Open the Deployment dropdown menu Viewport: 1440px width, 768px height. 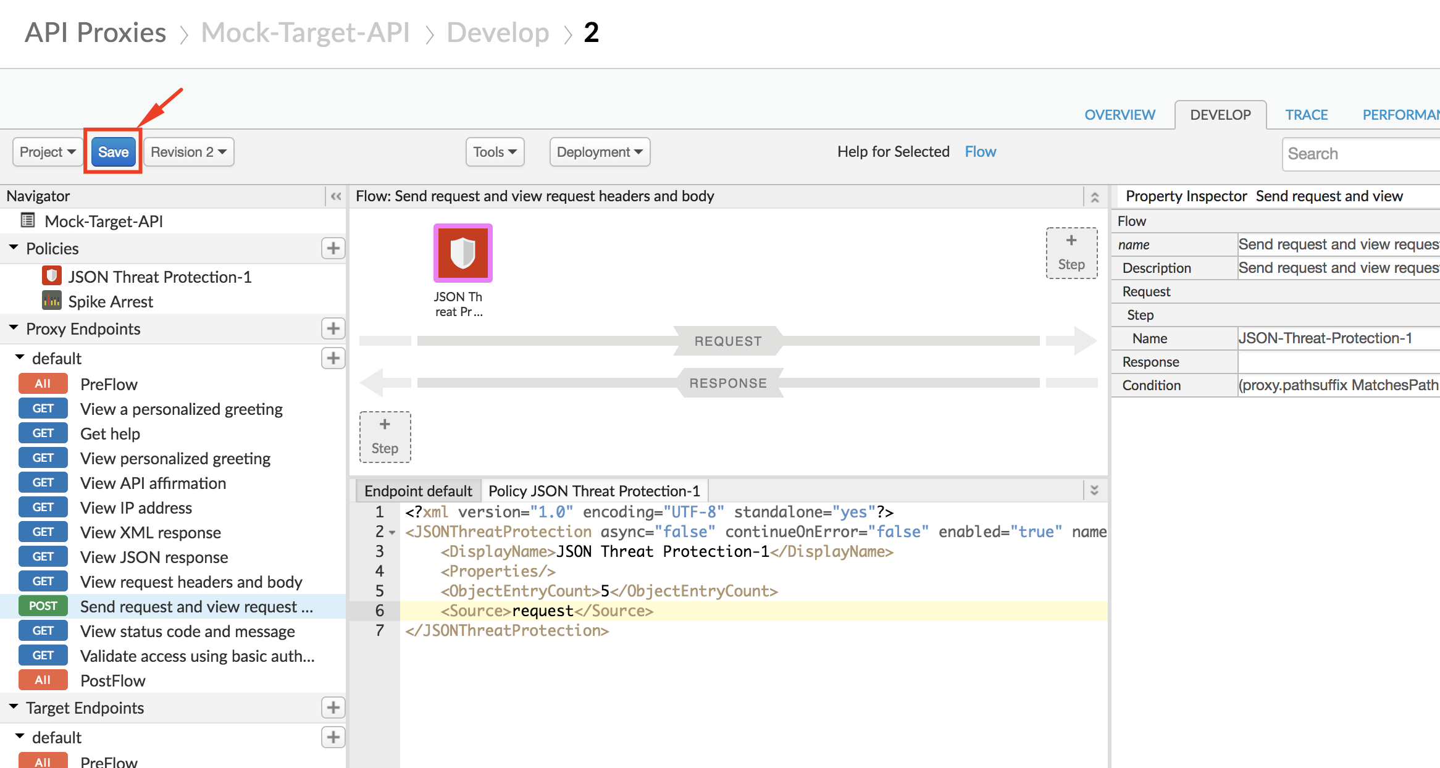(599, 152)
